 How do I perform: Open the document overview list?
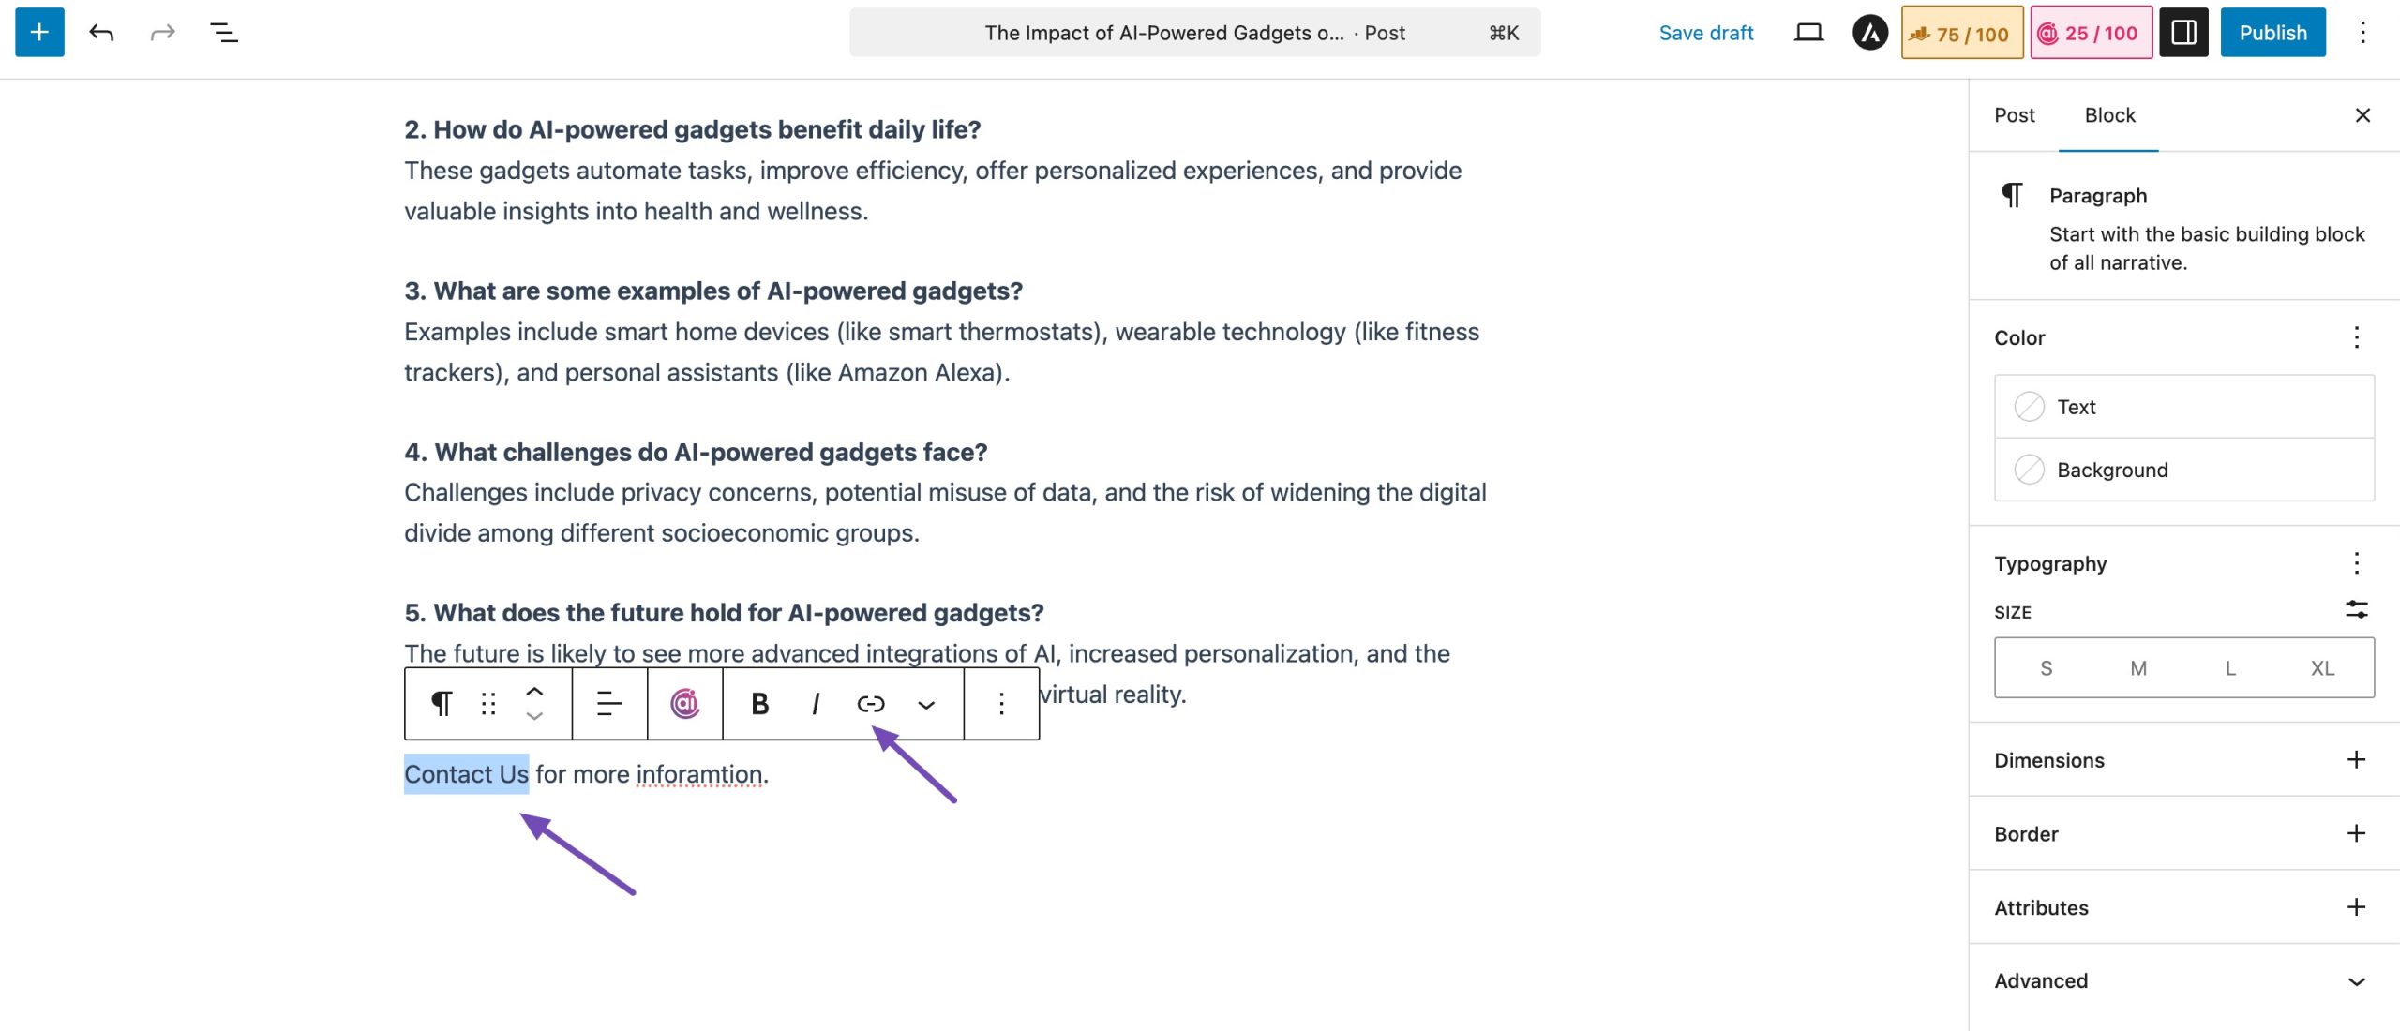tap(223, 33)
